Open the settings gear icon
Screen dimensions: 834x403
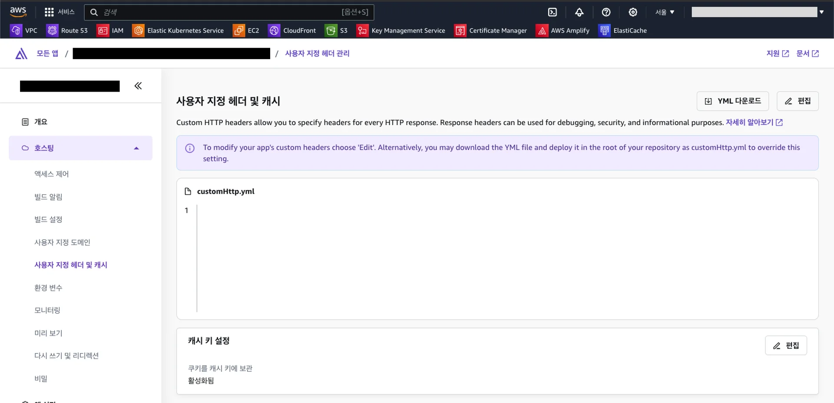pyautogui.click(x=633, y=12)
